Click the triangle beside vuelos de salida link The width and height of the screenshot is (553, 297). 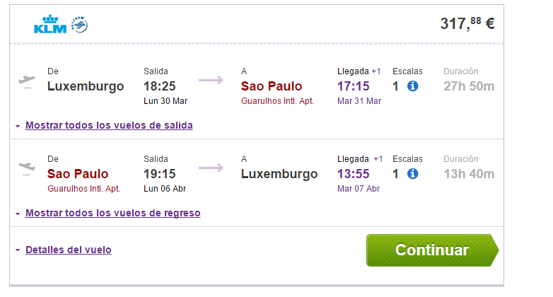(x=18, y=126)
